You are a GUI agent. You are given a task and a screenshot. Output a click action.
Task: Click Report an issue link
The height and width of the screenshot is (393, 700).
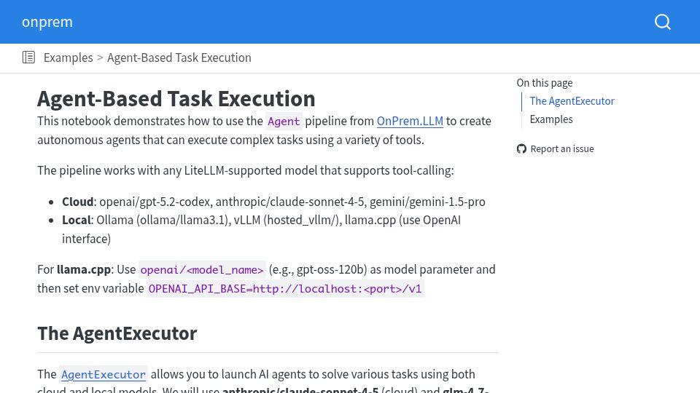562,148
